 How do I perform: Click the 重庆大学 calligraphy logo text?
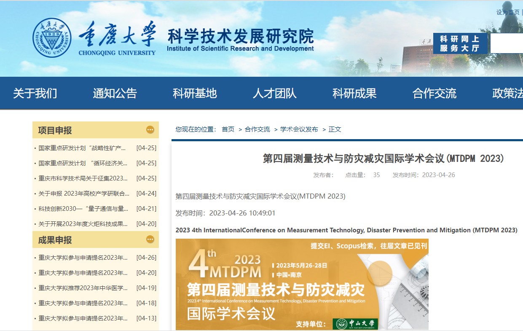pos(117,34)
